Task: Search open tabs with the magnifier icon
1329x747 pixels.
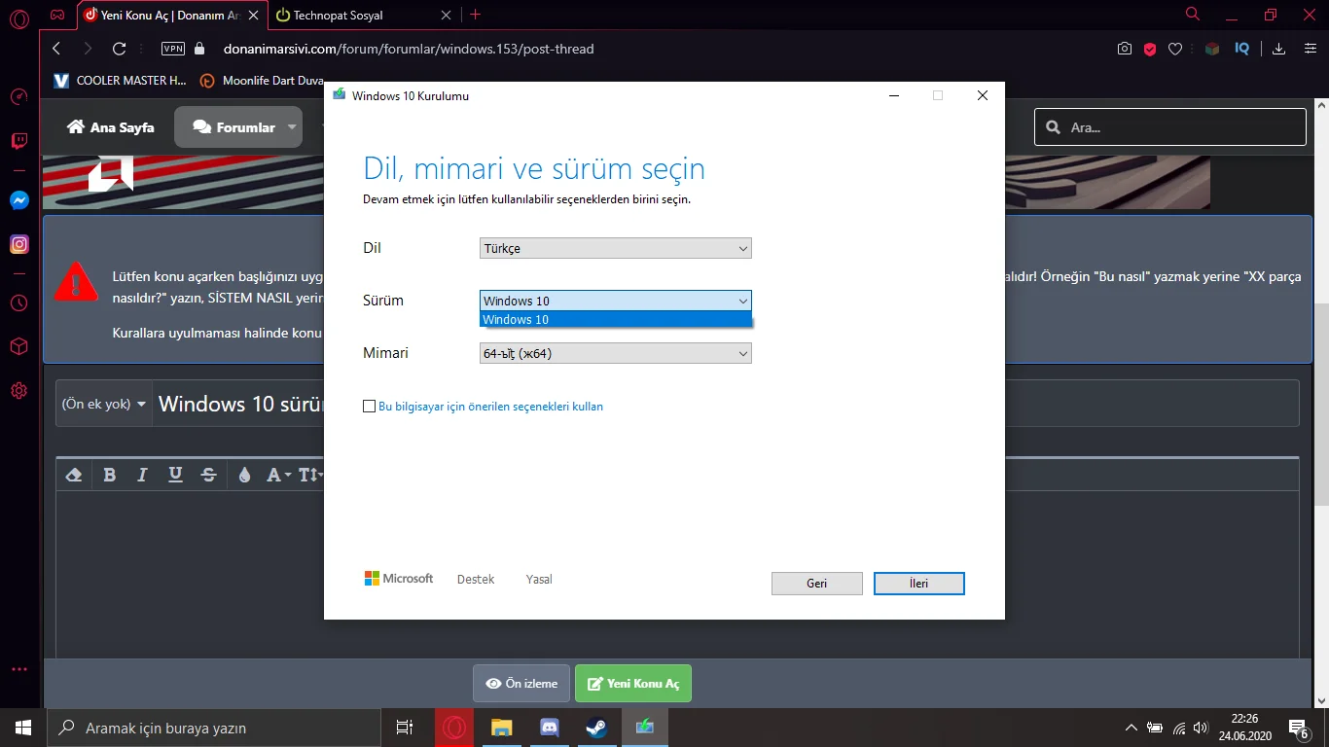Action: pyautogui.click(x=1193, y=15)
